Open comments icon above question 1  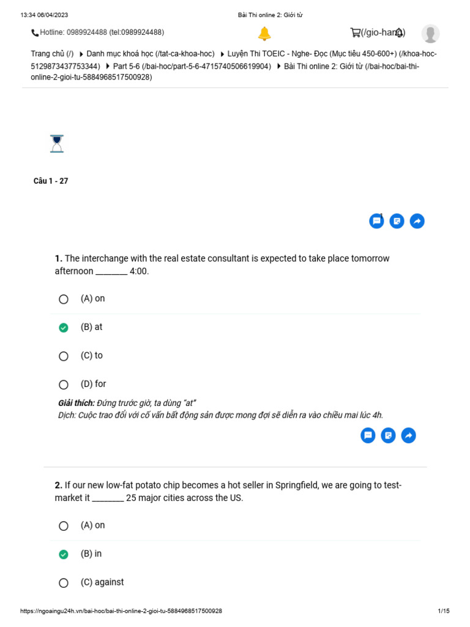377,221
